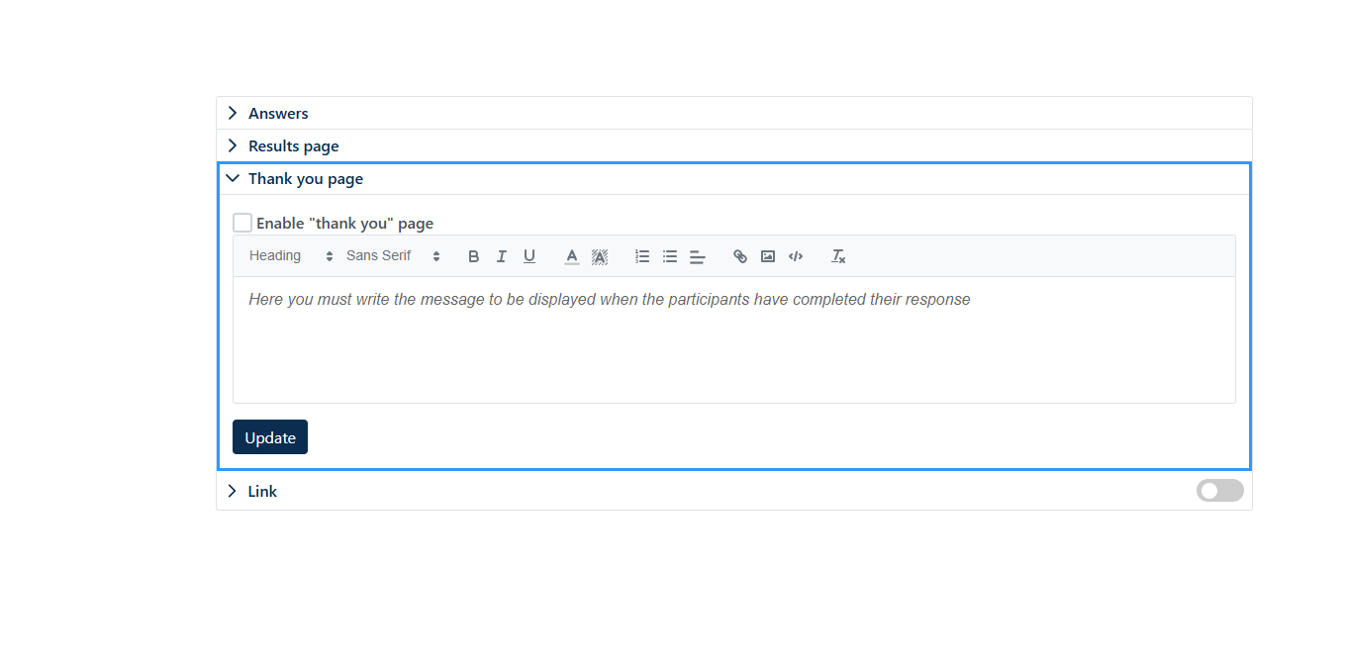The width and height of the screenshot is (1346, 664).
Task: Open text alignment options
Action: (698, 256)
